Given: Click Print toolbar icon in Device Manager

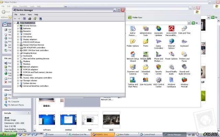Looking at the screenshot, I should tap(30, 18).
